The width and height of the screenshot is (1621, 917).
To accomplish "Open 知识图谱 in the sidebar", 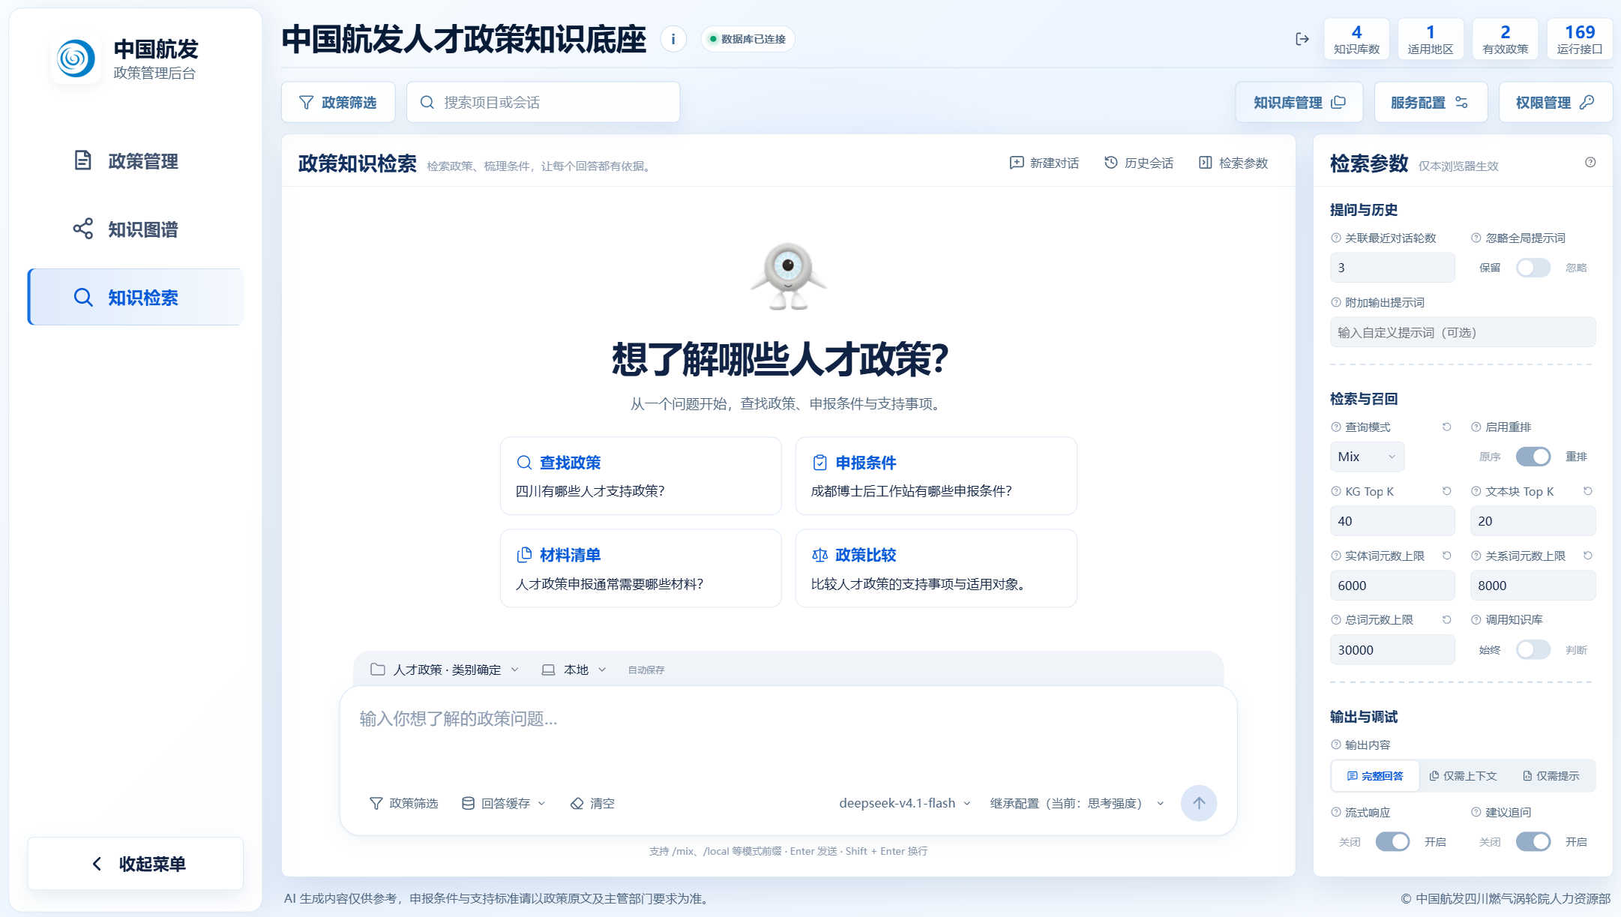I will 136,229.
